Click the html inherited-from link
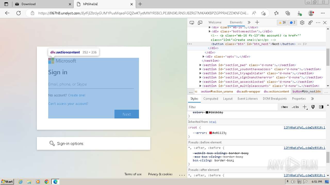The height and width of the screenshot is (185, 330). tap(213, 122)
